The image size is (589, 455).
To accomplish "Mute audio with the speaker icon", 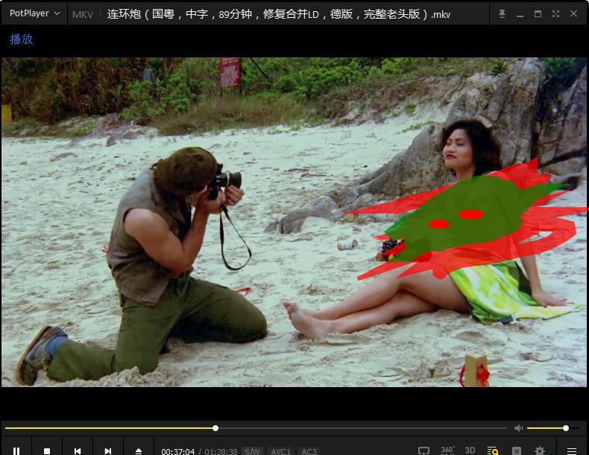I will pos(518,428).
